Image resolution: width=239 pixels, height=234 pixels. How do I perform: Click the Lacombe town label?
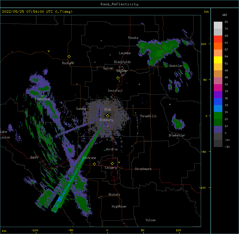[125, 53]
